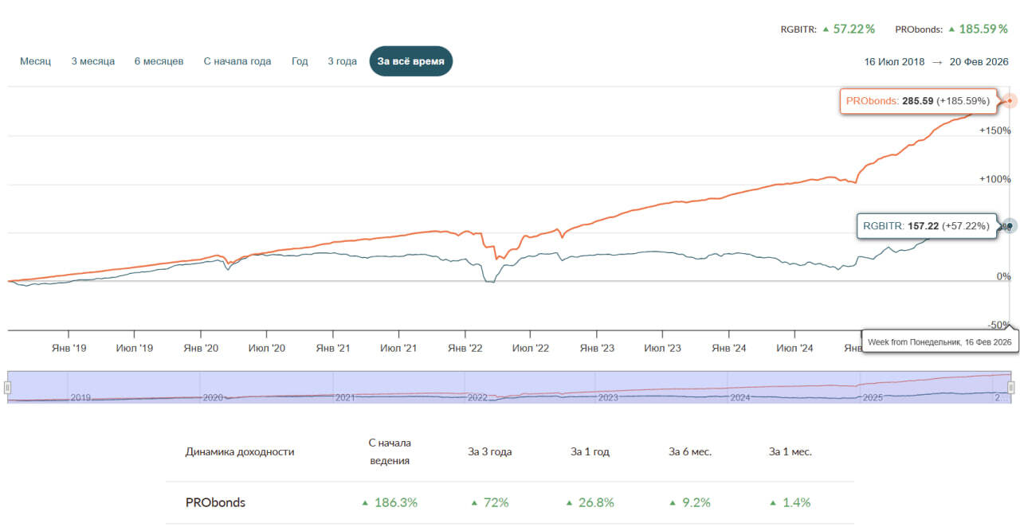
Task: Click the RGBITR 157.22 tooltip label
Action: [927, 226]
